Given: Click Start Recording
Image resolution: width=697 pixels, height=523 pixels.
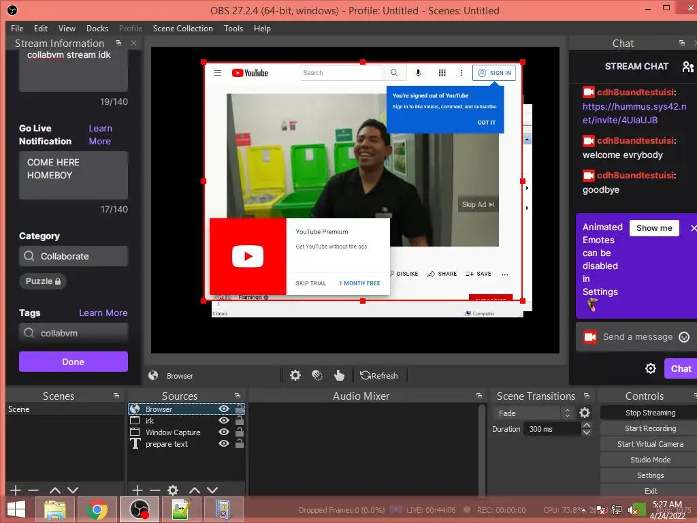Looking at the screenshot, I should click(650, 428).
